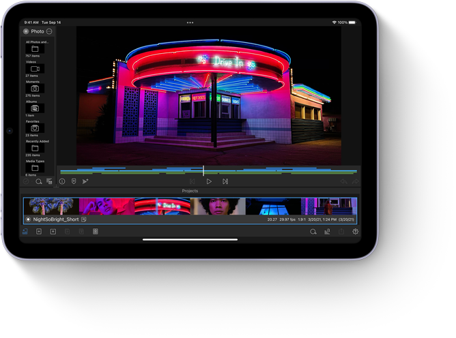Open help and settings with the gear icon
The width and height of the screenshot is (456, 338).
355,232
